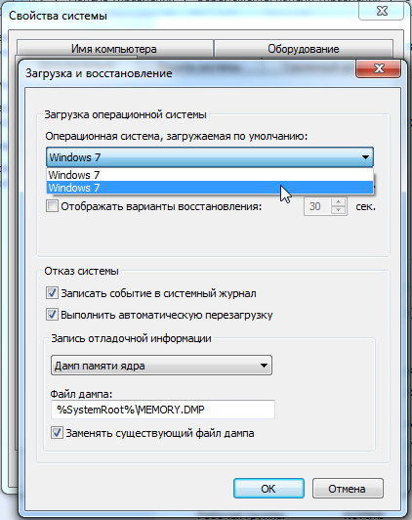Decrease recovery options seconds with down arrow
The height and width of the screenshot is (520, 412).
coord(338,210)
